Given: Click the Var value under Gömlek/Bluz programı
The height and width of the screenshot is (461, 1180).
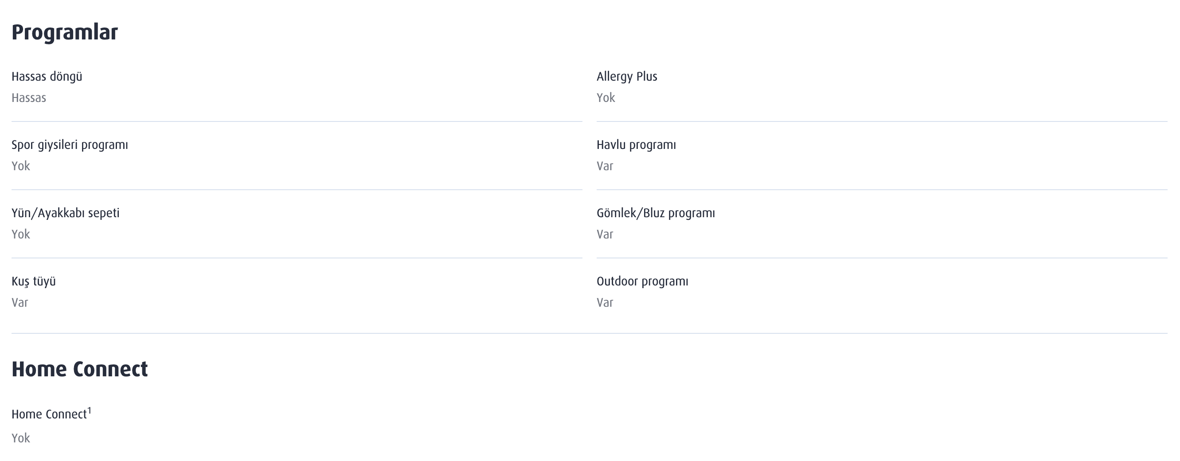Looking at the screenshot, I should pos(605,234).
